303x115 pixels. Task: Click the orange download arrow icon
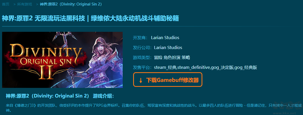tap(141, 80)
